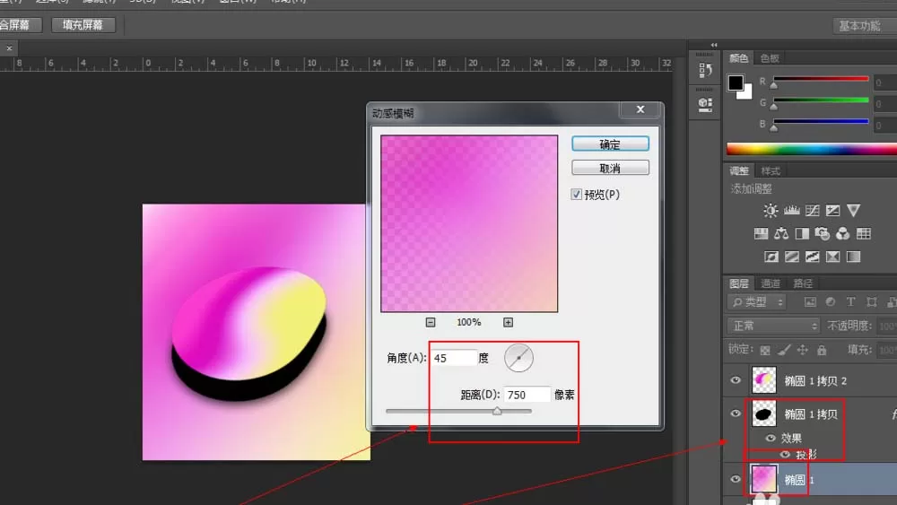Add a Photo Filter adjustment
This screenshot has width=897, height=505.
pyautogui.click(x=823, y=233)
